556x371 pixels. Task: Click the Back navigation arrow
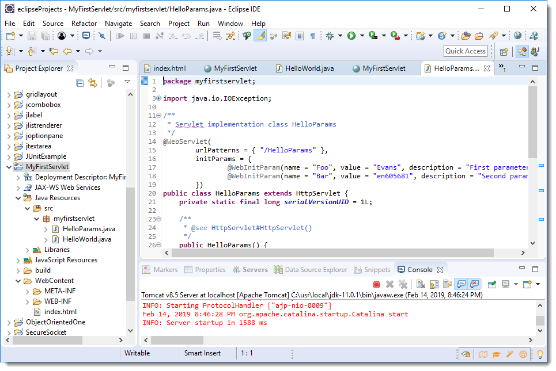click(x=67, y=51)
